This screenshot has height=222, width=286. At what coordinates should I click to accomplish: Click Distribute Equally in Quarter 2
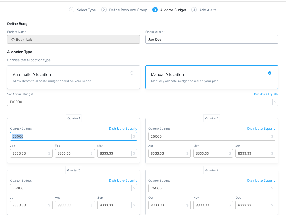pos(261,129)
